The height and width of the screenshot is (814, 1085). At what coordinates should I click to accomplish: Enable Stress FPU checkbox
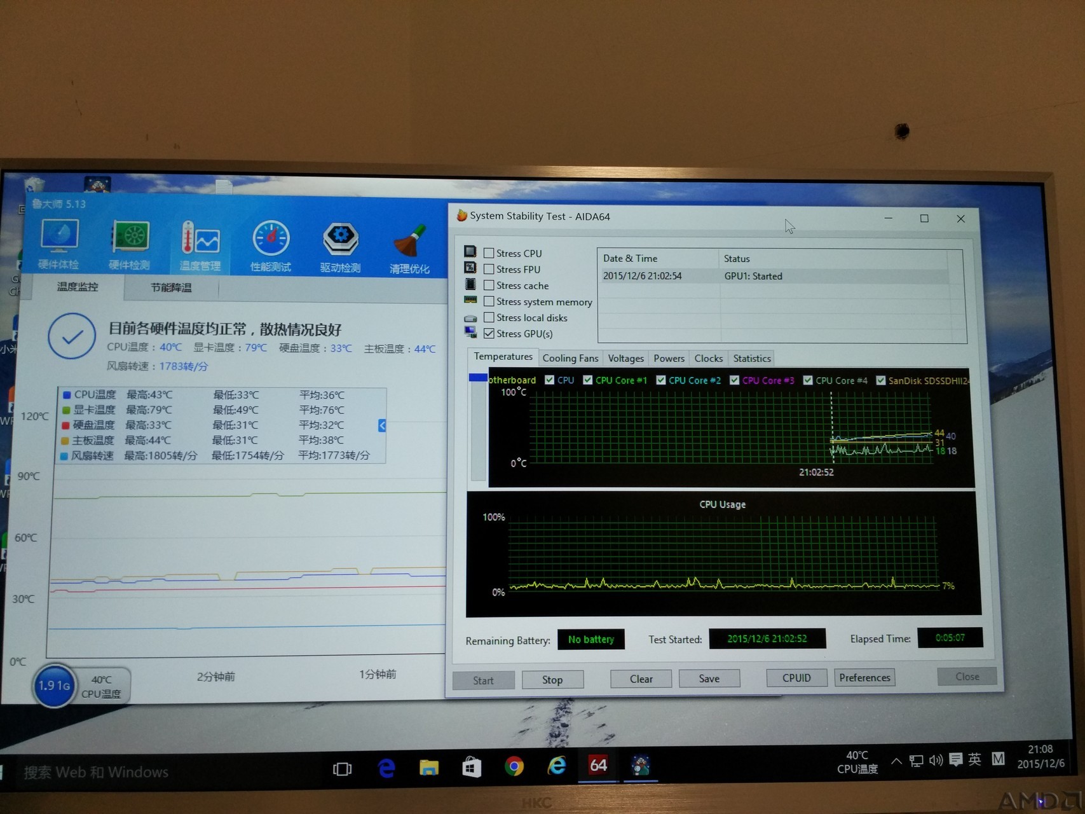[489, 269]
